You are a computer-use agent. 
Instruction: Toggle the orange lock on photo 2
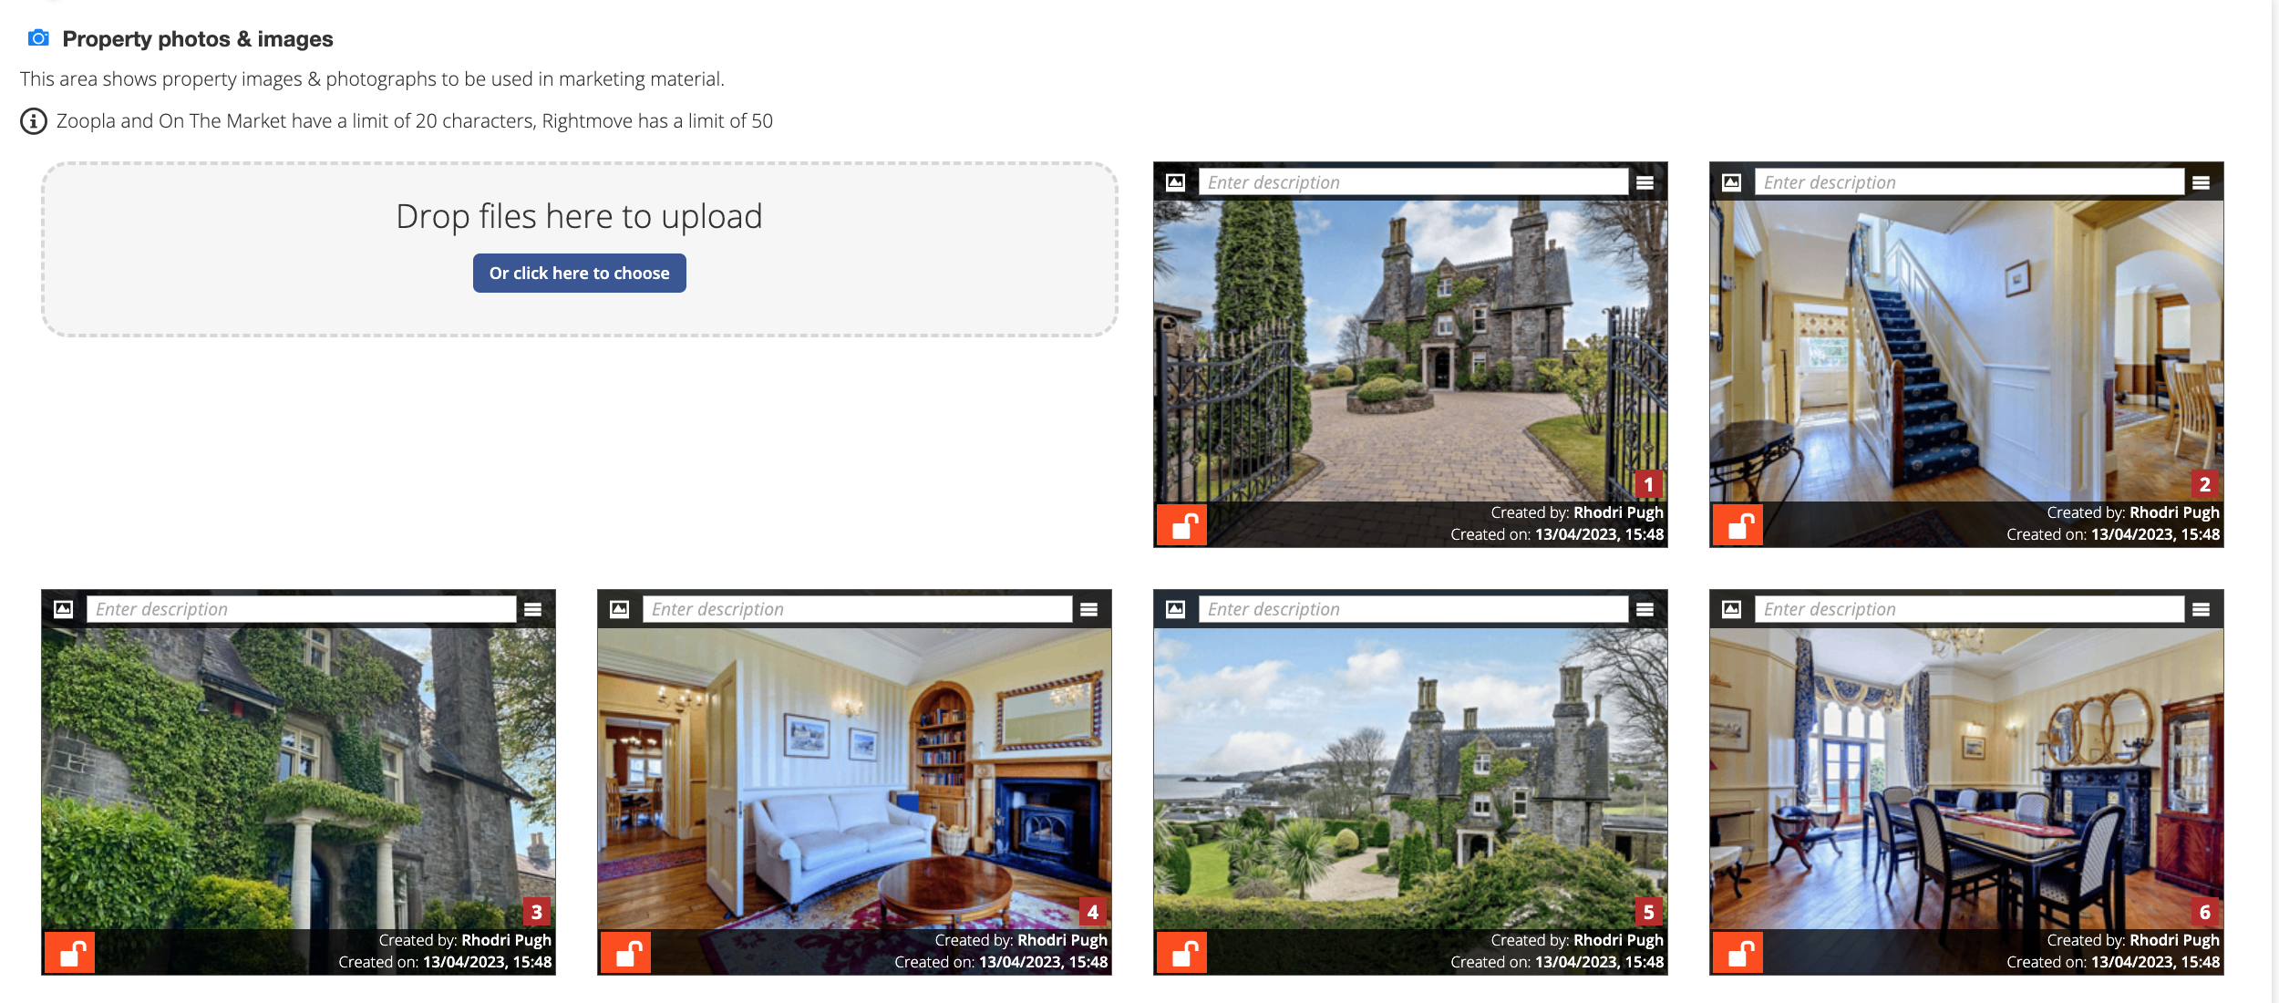(1738, 525)
